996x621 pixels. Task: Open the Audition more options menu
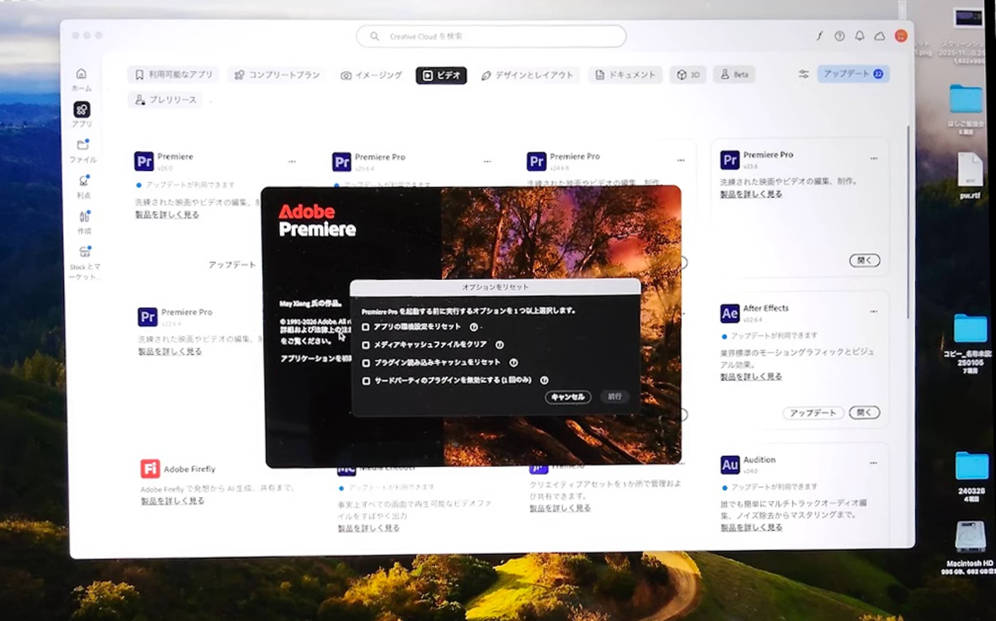874,463
